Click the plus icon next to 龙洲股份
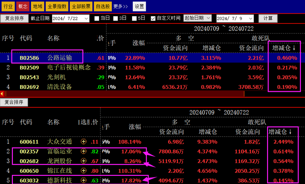 click(x=83, y=161)
